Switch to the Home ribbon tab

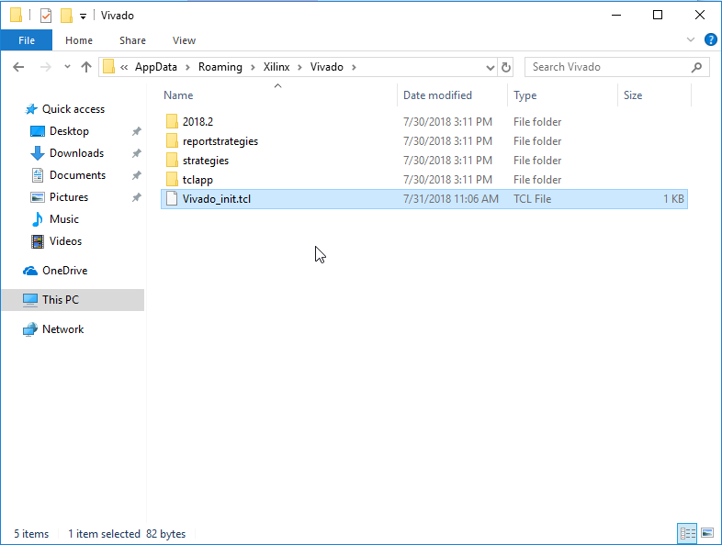coord(79,40)
